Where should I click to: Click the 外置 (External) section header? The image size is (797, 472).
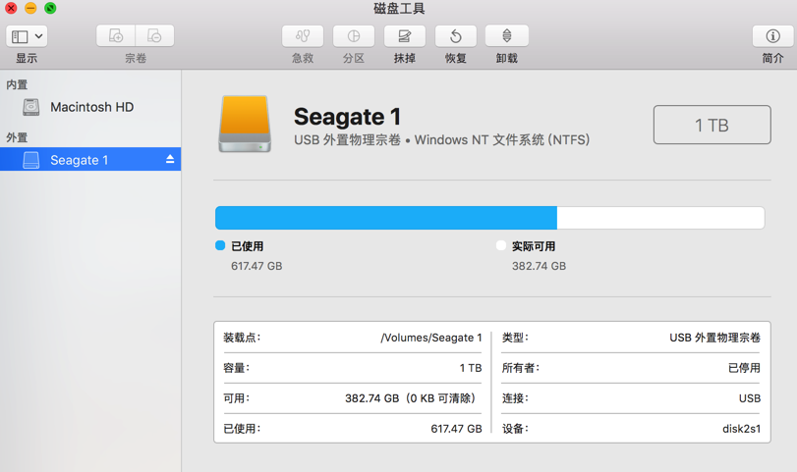point(17,138)
